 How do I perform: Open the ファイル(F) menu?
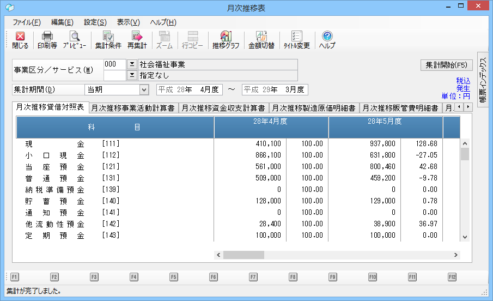26,22
